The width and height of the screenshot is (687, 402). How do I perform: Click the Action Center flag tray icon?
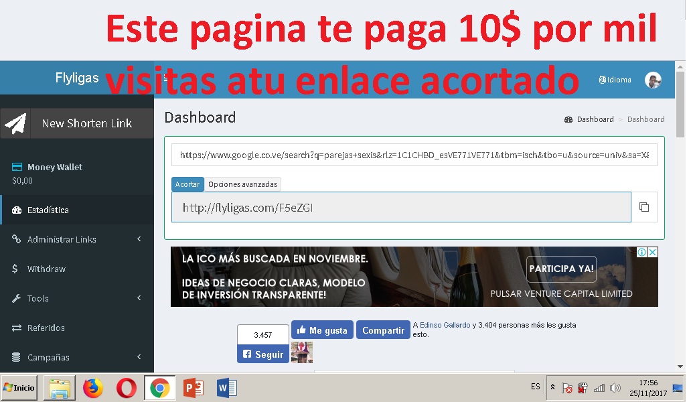coord(567,388)
